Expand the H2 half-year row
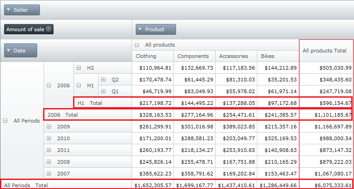 click(79, 68)
